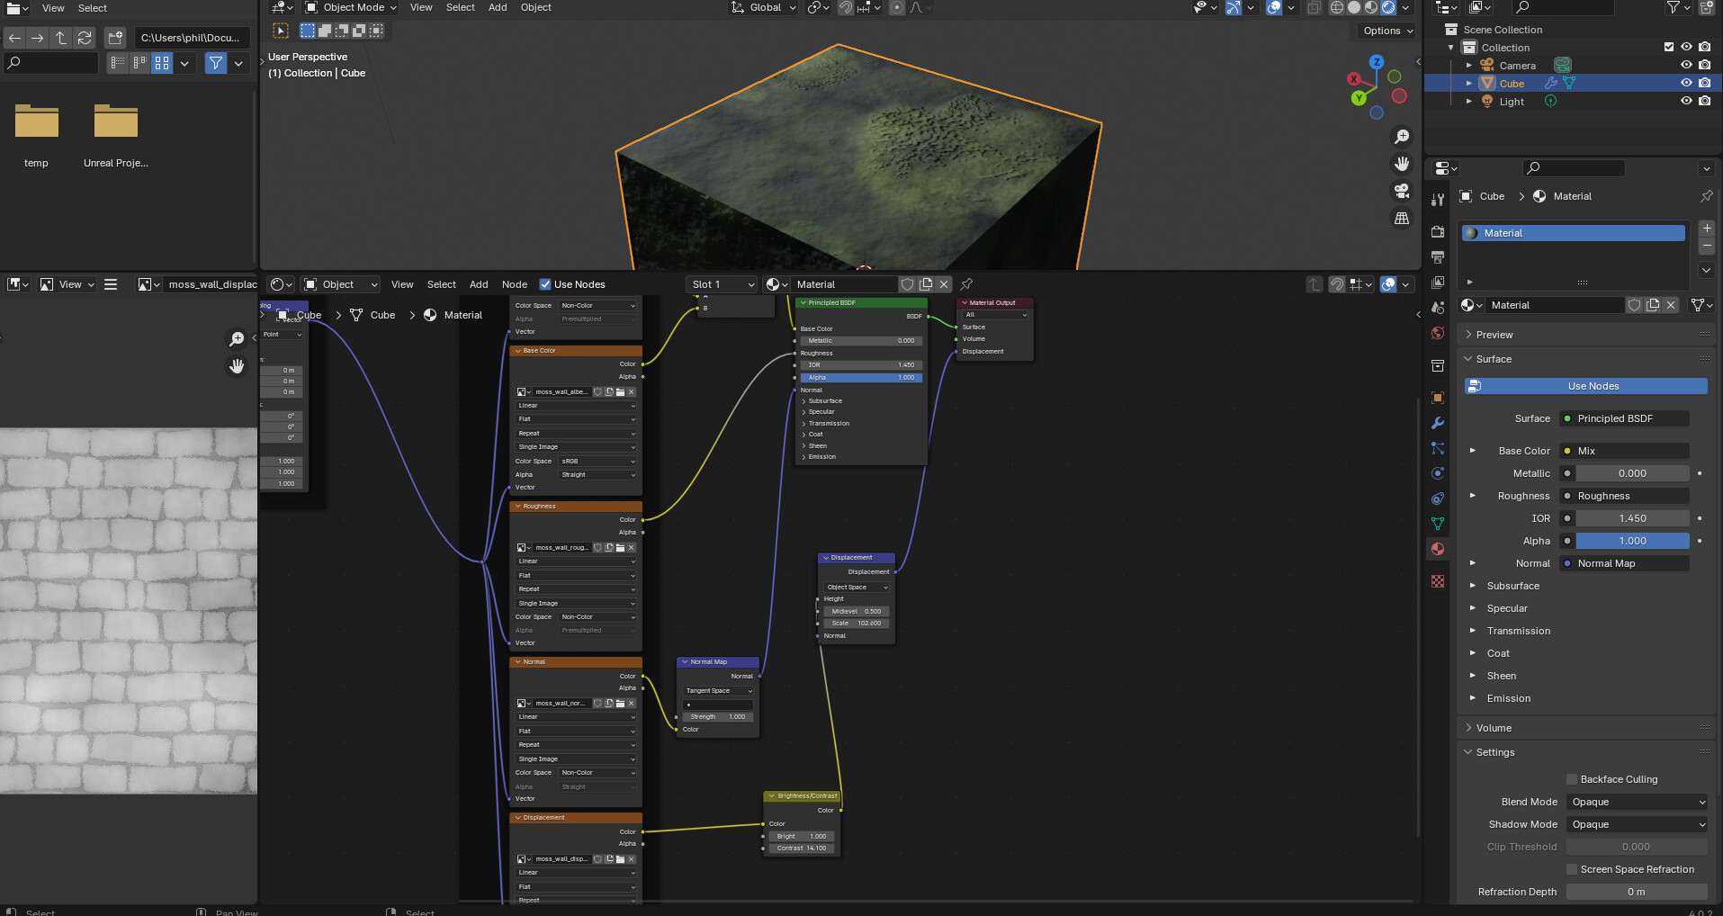Screen dimensions: 1723x916
Task: Switch viewport to Solid shading mode
Action: [x=1354, y=7]
